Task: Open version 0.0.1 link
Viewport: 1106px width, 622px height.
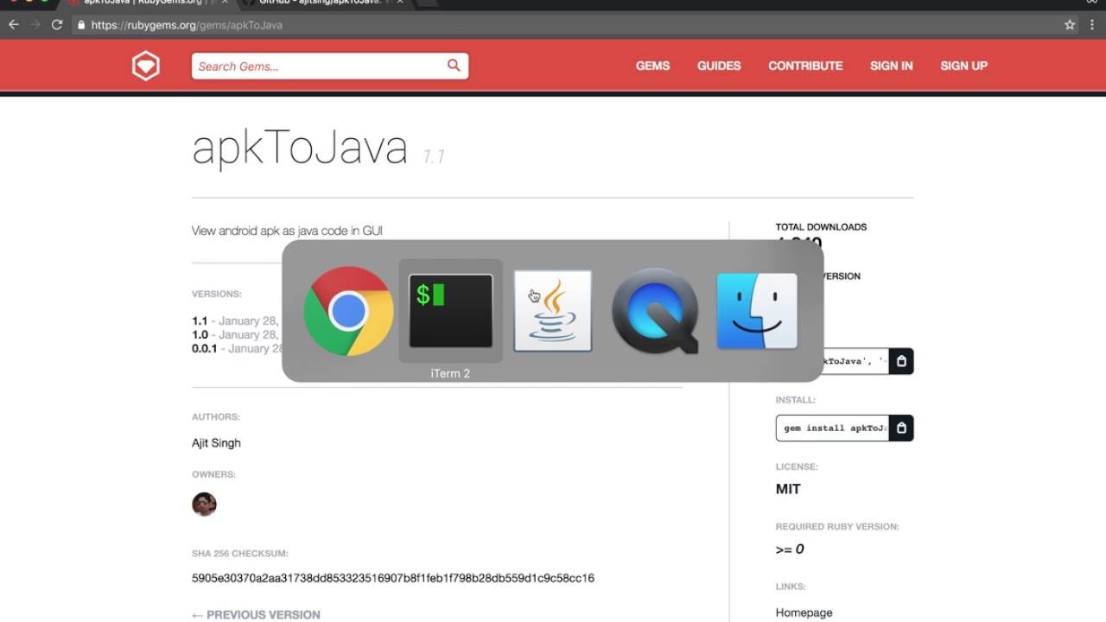Action: (x=205, y=348)
